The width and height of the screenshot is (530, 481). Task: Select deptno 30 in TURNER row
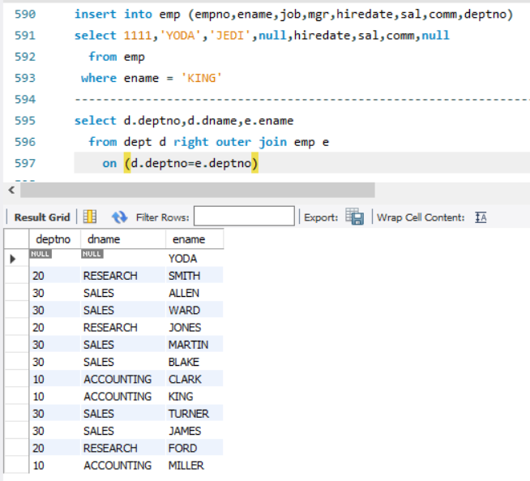pos(55,414)
